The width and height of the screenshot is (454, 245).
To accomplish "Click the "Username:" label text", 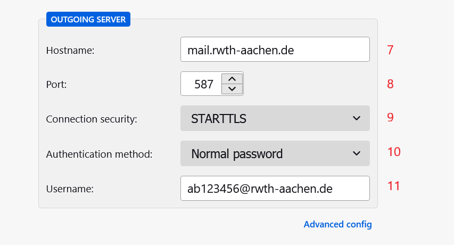I will click(x=70, y=189).
